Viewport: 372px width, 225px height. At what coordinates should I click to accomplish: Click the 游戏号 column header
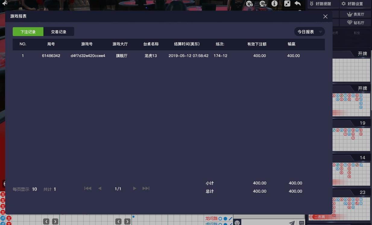[x=87, y=44]
